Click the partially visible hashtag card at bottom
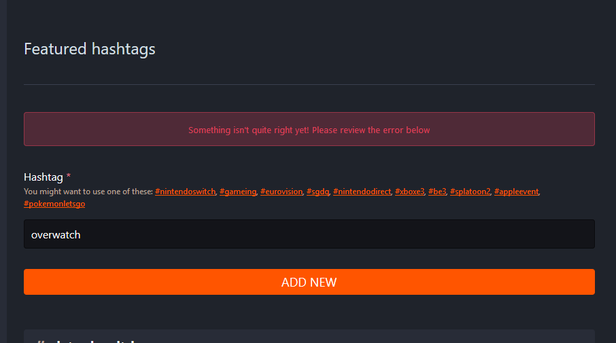Viewport: 616px width, 343px height. tap(309, 337)
